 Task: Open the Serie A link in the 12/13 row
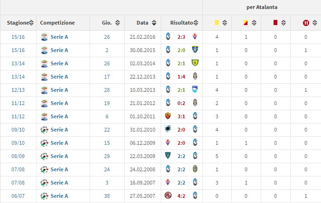59,89
